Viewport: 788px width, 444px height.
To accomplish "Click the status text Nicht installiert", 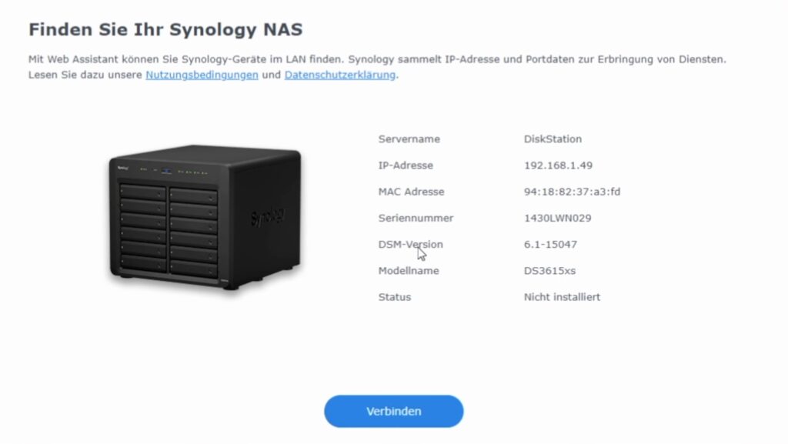I will tap(562, 297).
